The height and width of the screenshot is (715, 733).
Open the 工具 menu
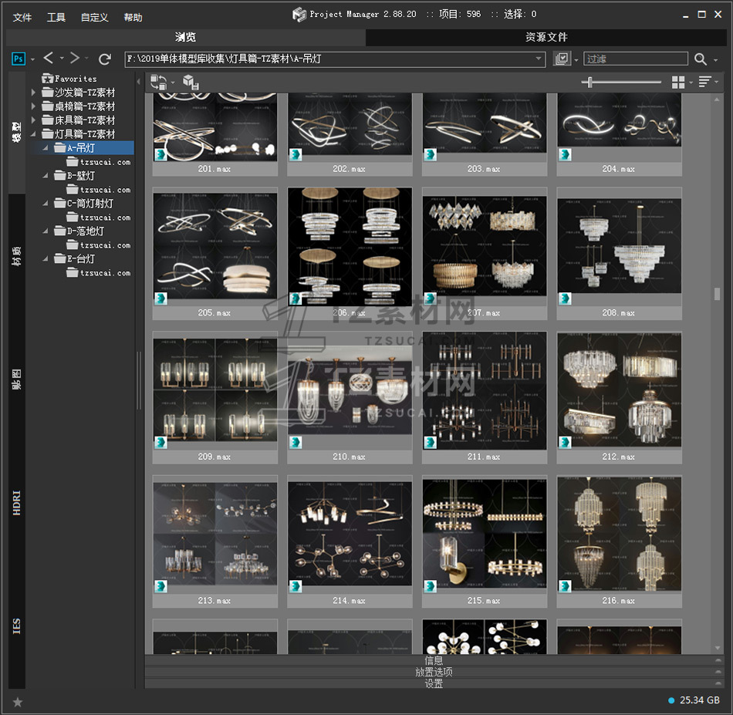click(x=56, y=17)
